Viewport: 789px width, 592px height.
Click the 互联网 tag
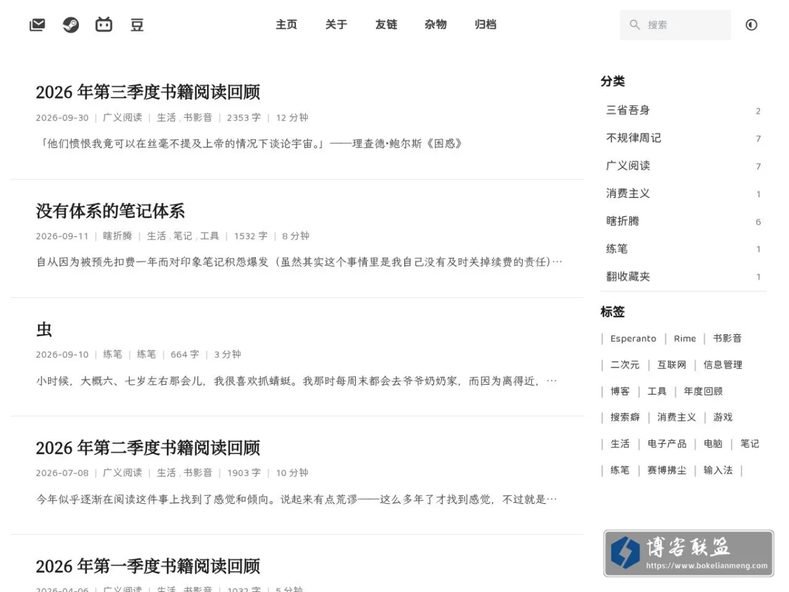pos(671,365)
